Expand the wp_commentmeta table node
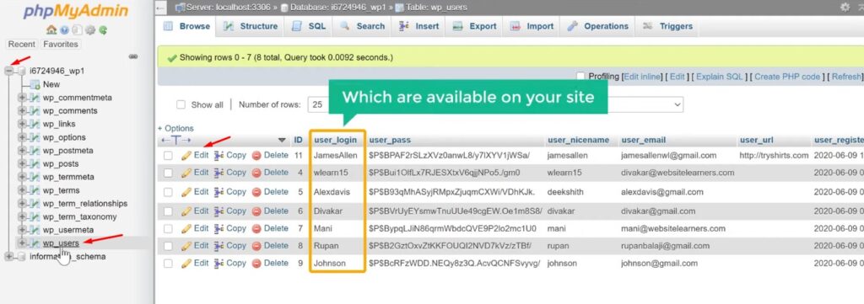This screenshot has height=304, width=864. [x=22, y=98]
